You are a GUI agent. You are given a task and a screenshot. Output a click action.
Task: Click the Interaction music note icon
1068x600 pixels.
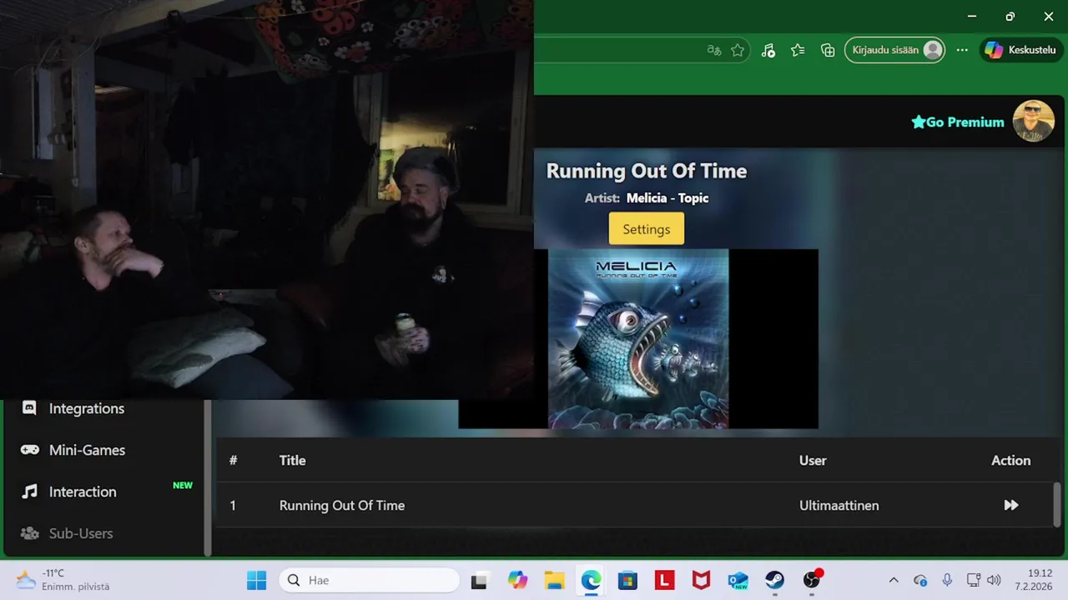point(29,492)
